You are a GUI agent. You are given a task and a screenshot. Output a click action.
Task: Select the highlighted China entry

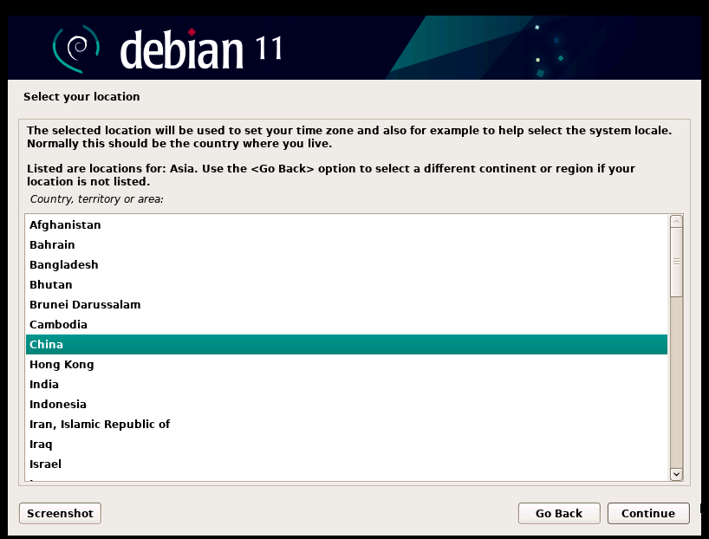(x=347, y=345)
